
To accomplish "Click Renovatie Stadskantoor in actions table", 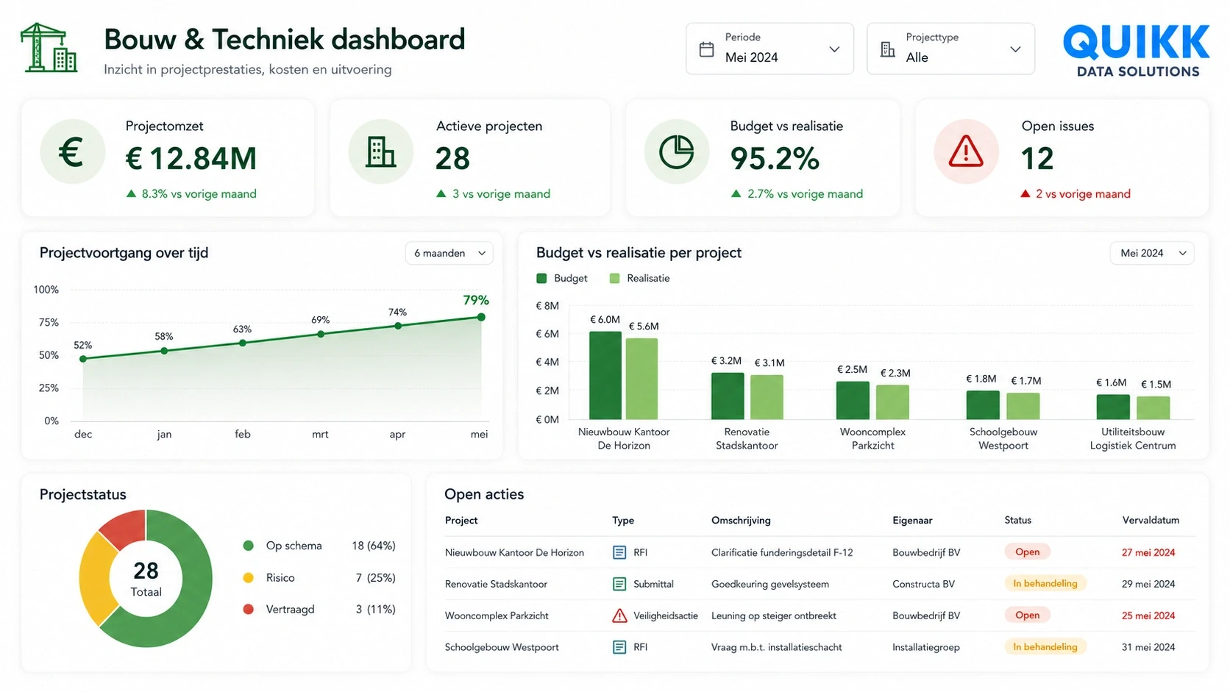I will point(496,584).
